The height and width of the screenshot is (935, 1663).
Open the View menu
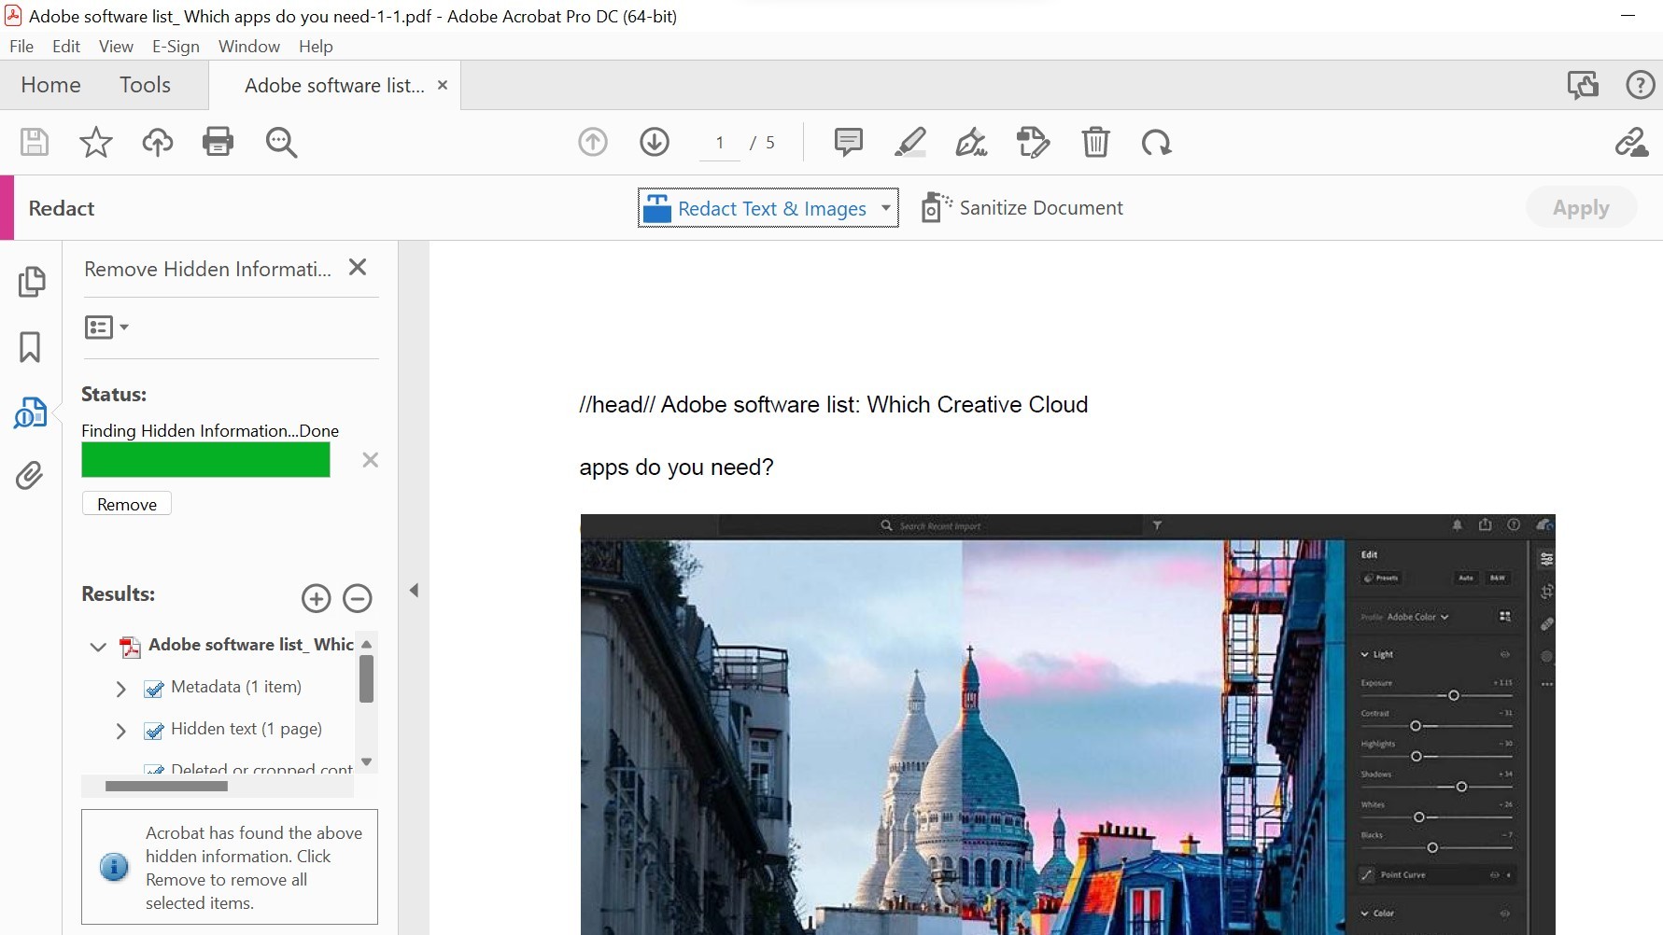tap(116, 46)
